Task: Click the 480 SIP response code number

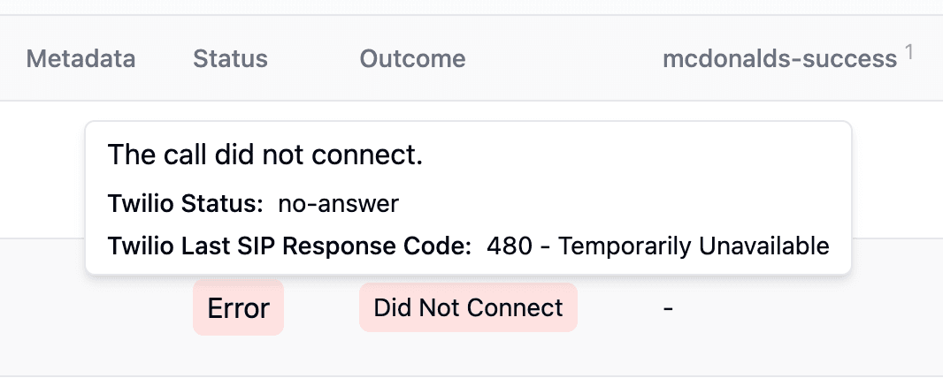Action: click(510, 246)
